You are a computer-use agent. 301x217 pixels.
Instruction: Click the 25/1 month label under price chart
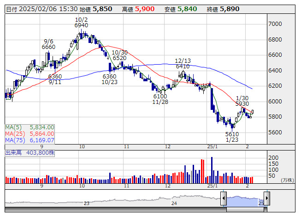pos(212,147)
